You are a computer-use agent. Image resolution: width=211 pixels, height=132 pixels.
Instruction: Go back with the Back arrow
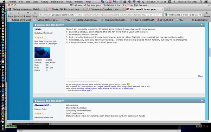point(10,13)
